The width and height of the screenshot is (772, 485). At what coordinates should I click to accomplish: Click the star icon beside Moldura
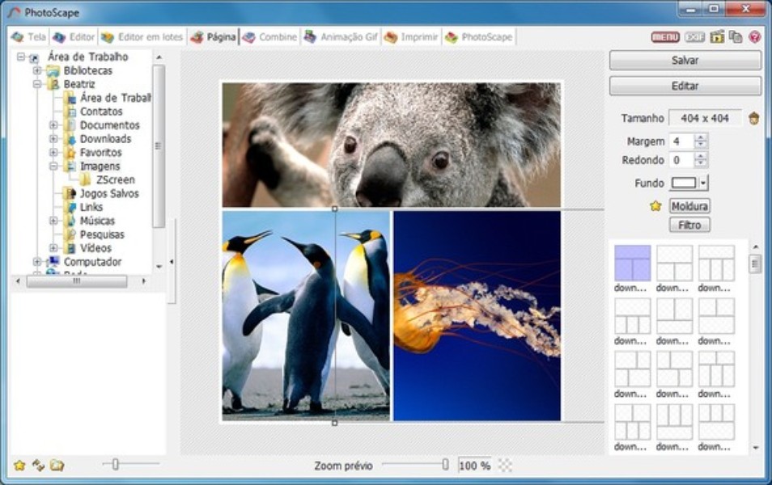[655, 206]
